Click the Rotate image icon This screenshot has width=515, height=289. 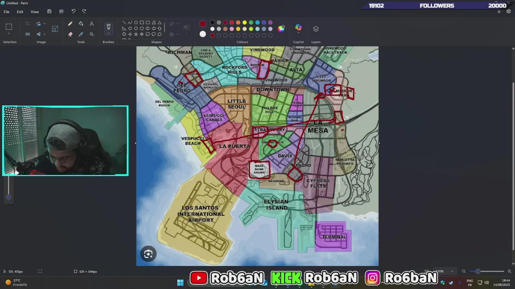pyautogui.click(x=39, y=24)
